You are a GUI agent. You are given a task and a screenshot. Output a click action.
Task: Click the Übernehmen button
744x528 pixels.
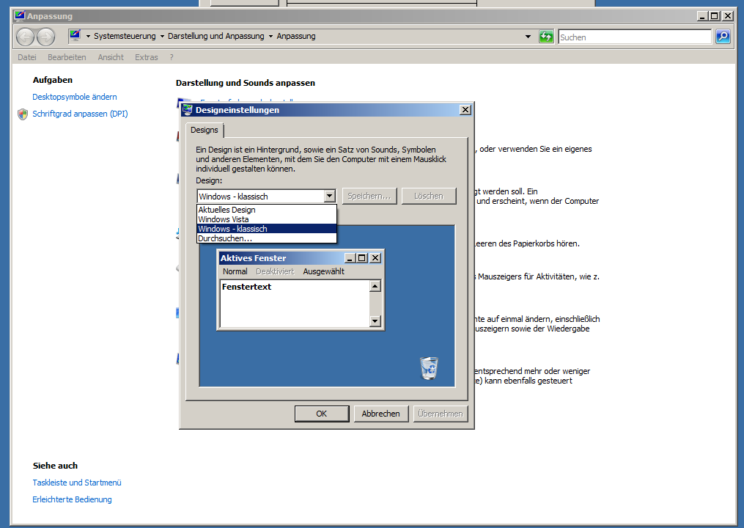point(441,414)
